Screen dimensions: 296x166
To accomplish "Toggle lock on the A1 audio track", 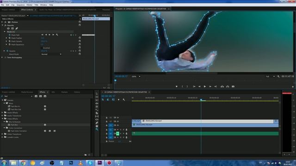I will [x=106, y=130].
